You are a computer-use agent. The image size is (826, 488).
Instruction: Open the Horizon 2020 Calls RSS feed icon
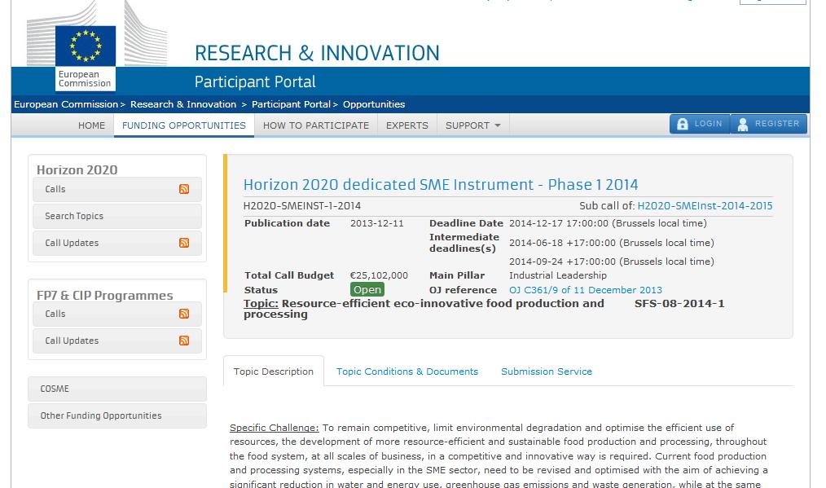click(184, 189)
